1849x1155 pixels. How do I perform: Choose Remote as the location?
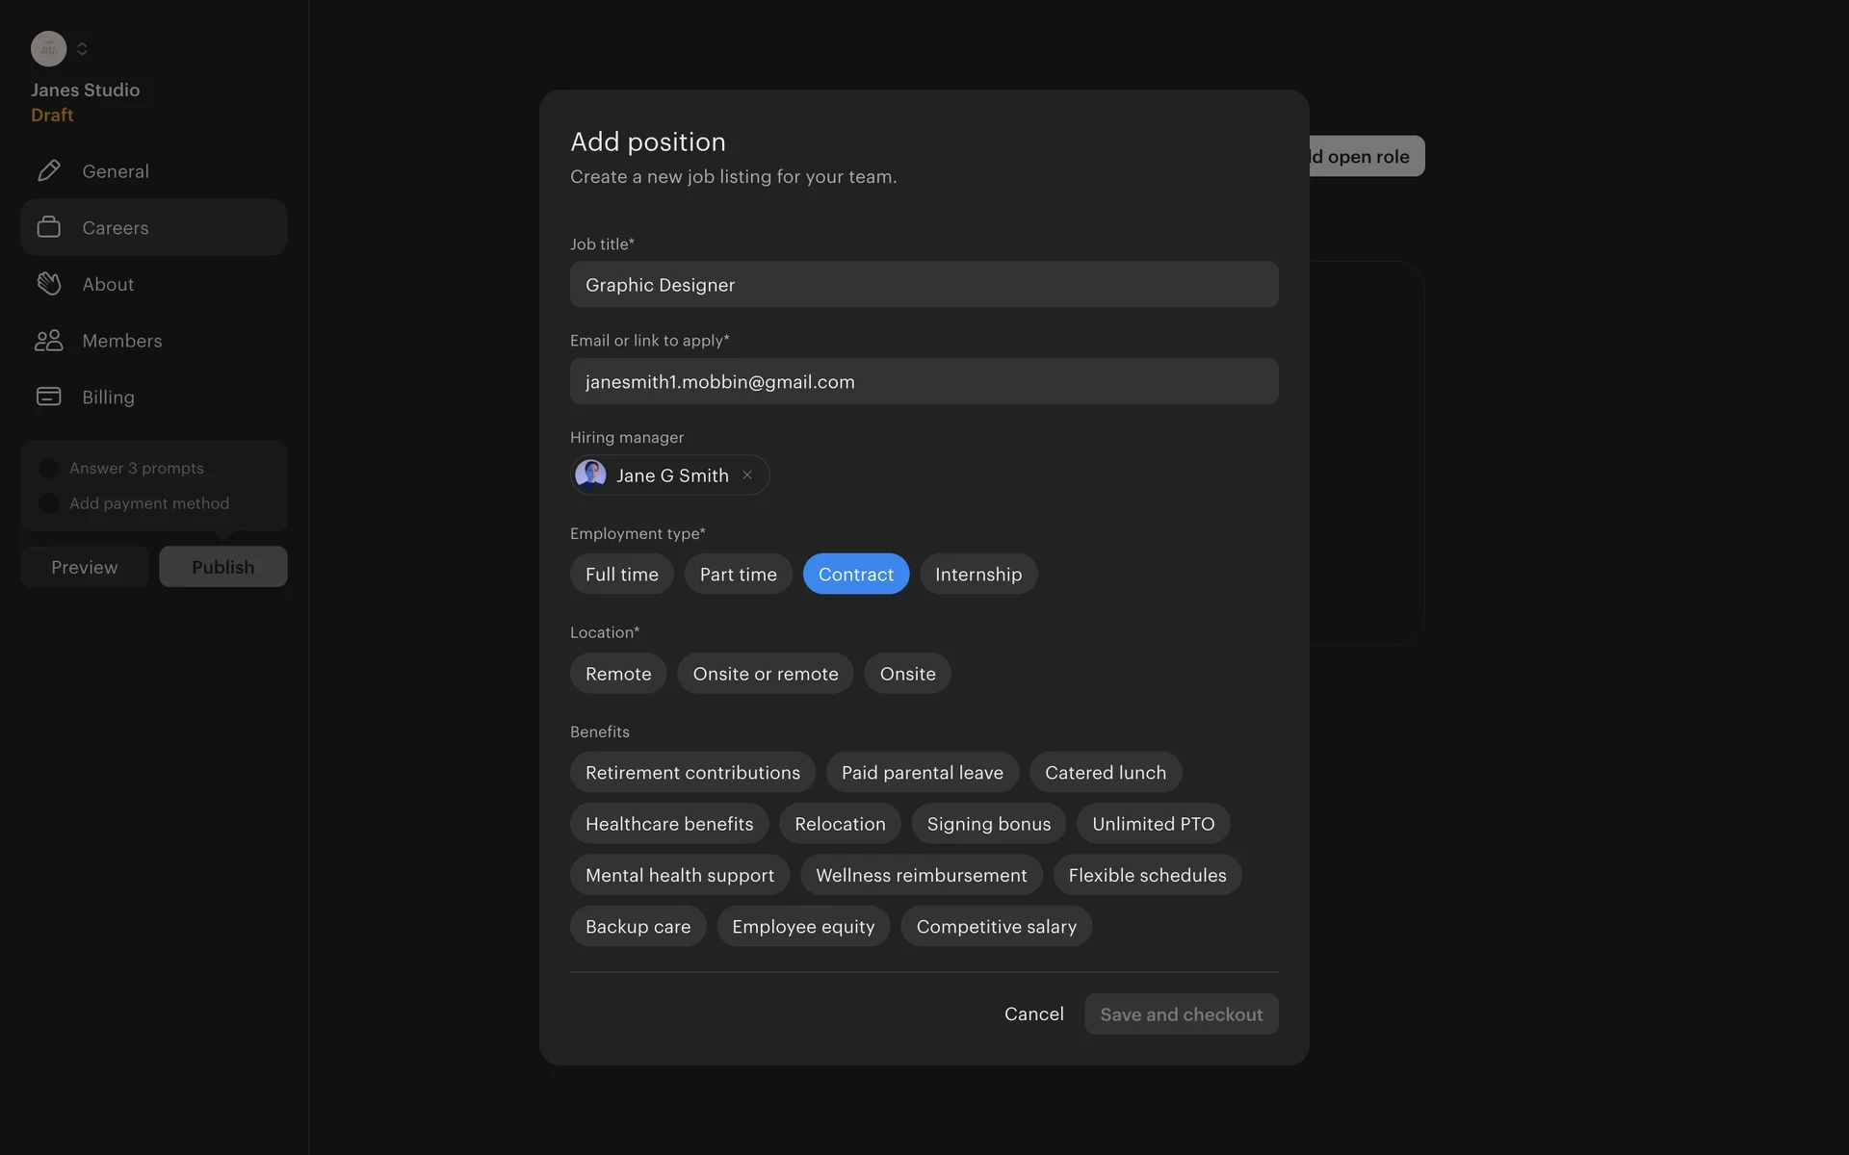click(x=617, y=674)
